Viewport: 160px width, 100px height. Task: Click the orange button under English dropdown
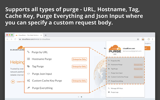coord(147,48)
